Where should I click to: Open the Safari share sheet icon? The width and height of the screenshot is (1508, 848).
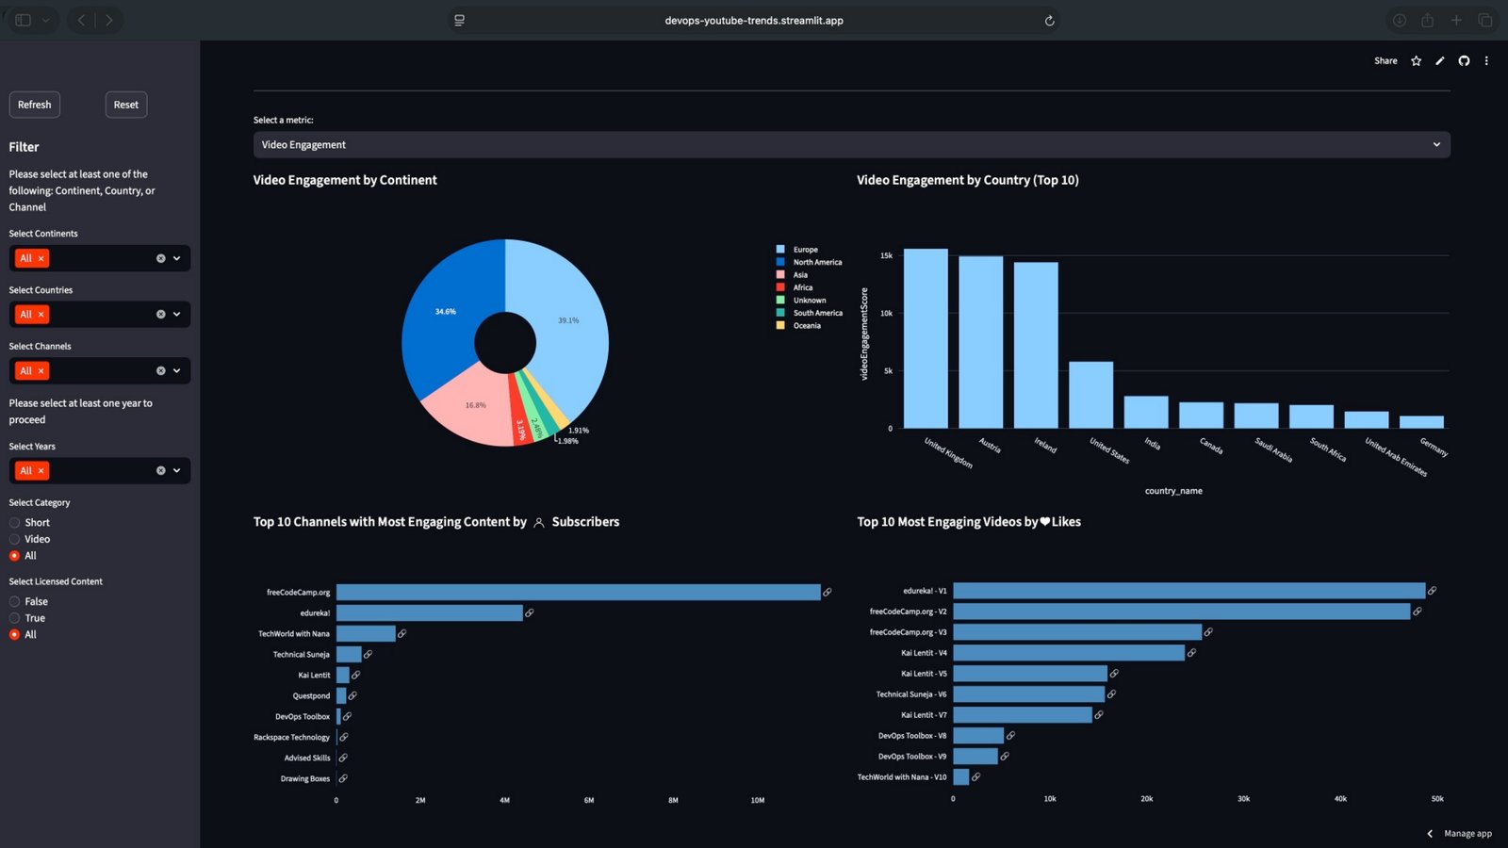1428,20
